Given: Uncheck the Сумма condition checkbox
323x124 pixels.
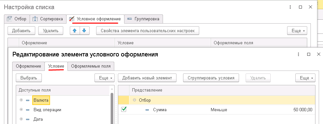Looking at the screenshot, I should 123,110.
